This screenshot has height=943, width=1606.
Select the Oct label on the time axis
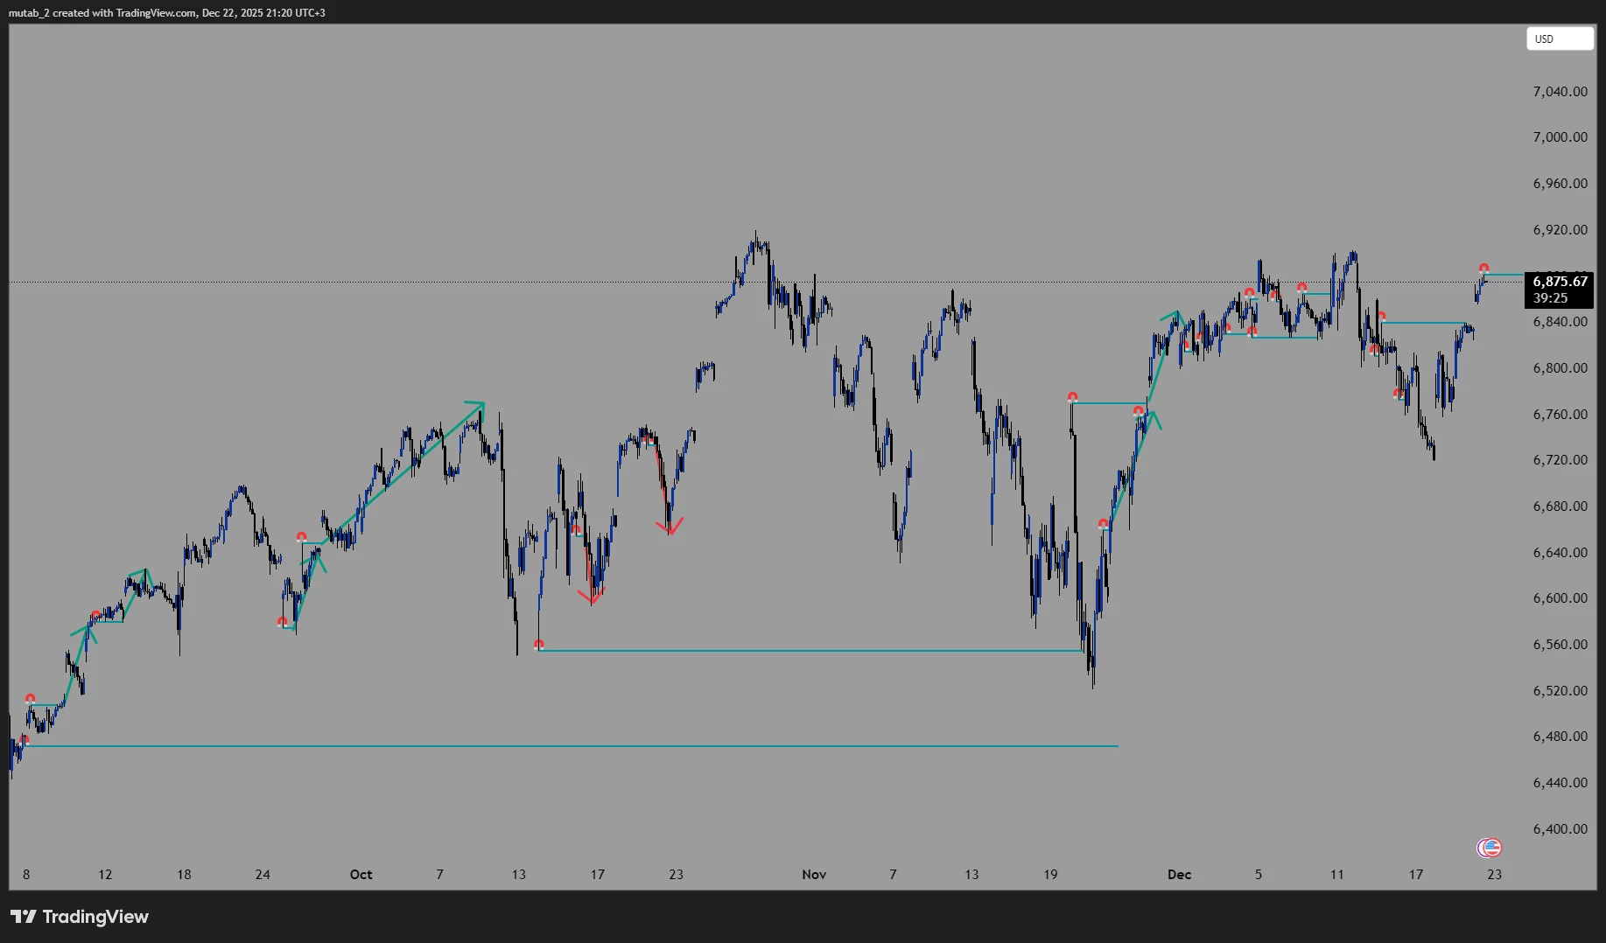click(361, 874)
